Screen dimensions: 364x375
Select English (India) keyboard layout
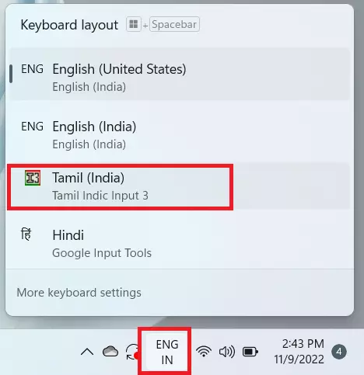point(180,132)
